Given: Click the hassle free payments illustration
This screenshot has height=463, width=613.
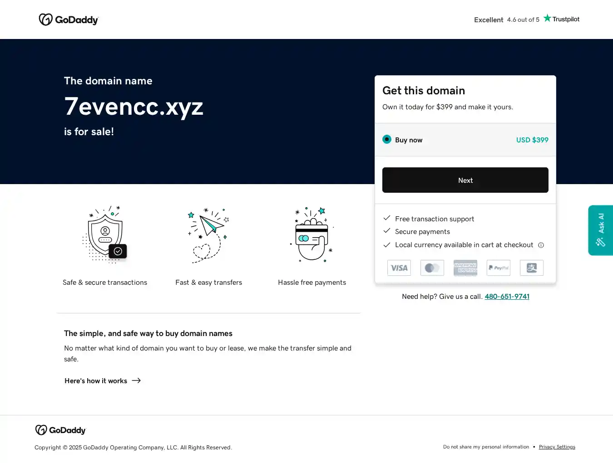Looking at the screenshot, I should tap(312, 234).
